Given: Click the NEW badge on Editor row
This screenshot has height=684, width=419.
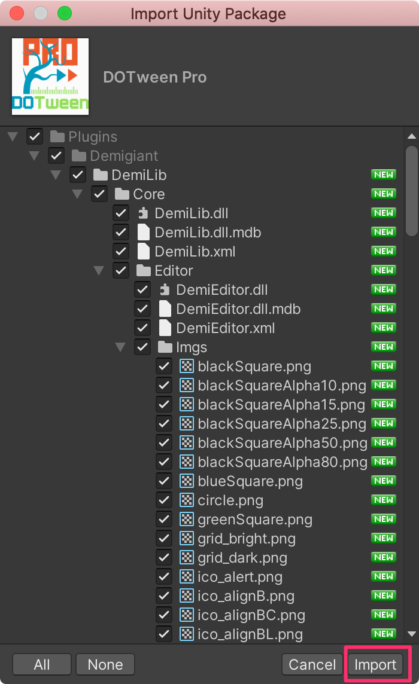Looking at the screenshot, I should pyautogui.click(x=384, y=270).
